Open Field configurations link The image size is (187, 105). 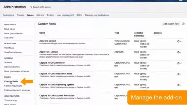click(13, 86)
